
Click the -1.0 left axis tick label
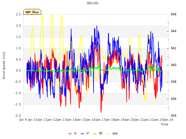click(18, 93)
